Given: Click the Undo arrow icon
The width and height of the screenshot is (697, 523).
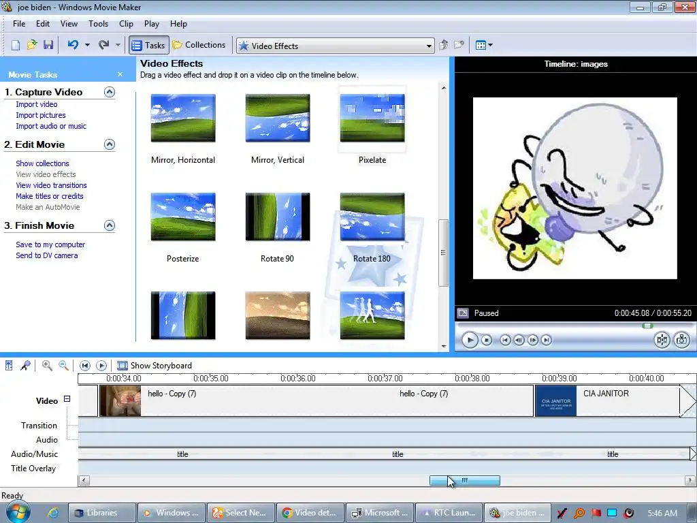Looking at the screenshot, I should coord(74,45).
